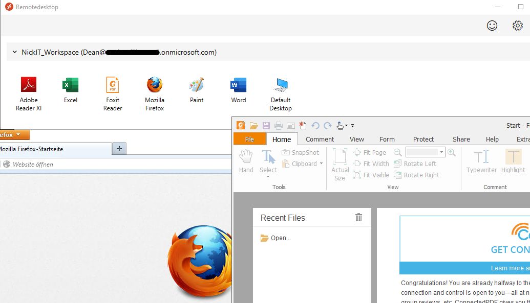Open the touch mode dropdown in Foxit toolbar
530x303 pixels.
click(x=342, y=126)
